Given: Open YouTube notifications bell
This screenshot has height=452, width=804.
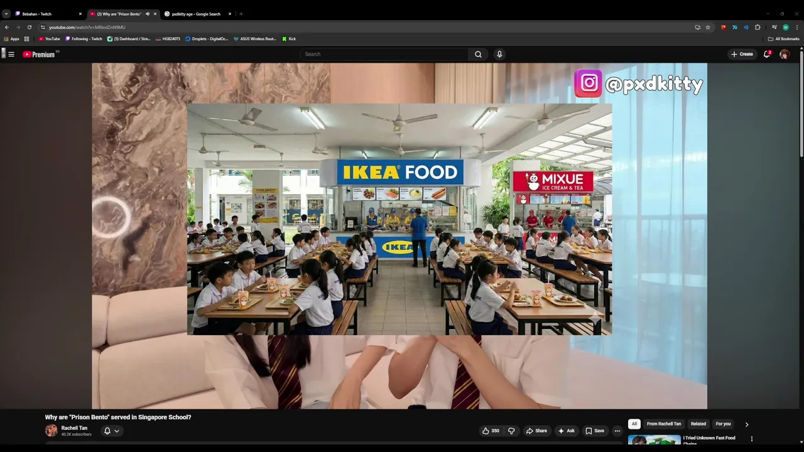Looking at the screenshot, I should (767, 54).
